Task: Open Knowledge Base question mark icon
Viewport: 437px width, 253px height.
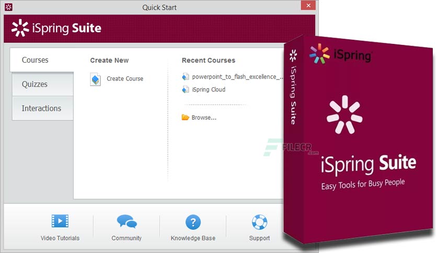Action: coord(193,222)
